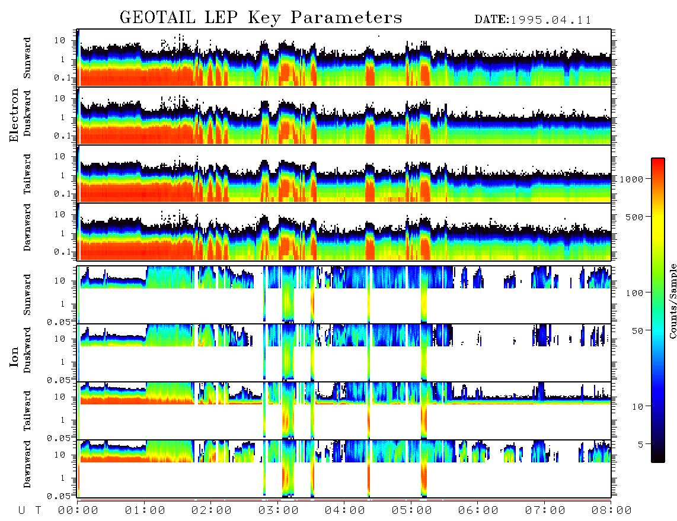Click the 01:00 time tick label
The width and height of the screenshot is (677, 521).
(x=145, y=510)
